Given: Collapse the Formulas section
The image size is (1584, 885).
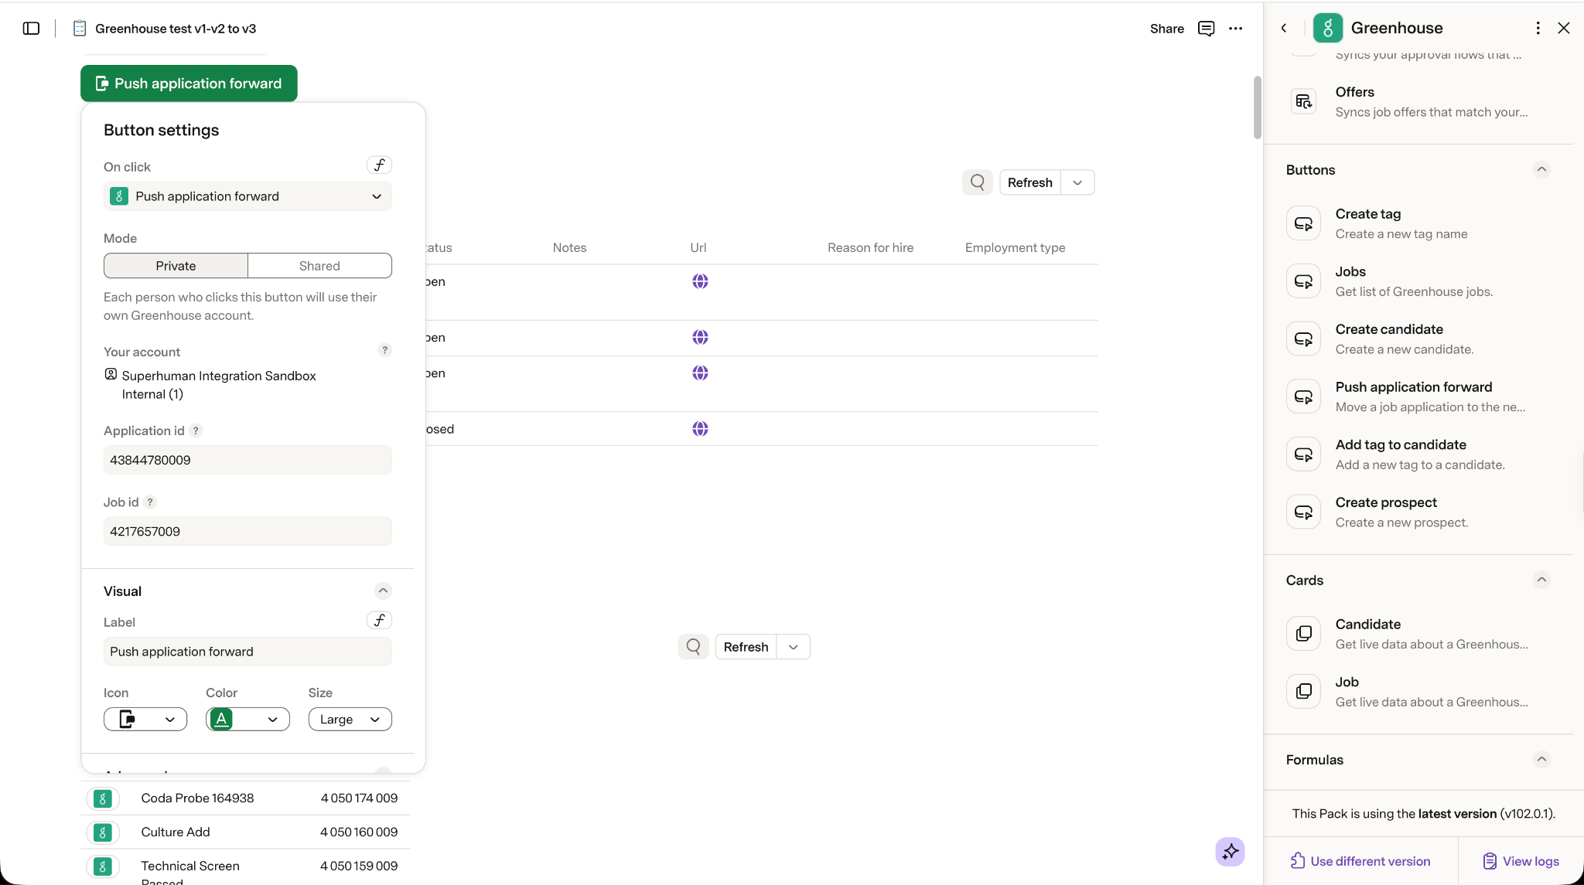Looking at the screenshot, I should pos(1541,759).
